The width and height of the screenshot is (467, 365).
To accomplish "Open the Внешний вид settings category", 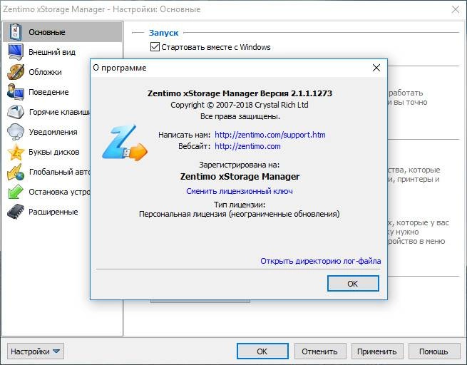I will (x=52, y=52).
